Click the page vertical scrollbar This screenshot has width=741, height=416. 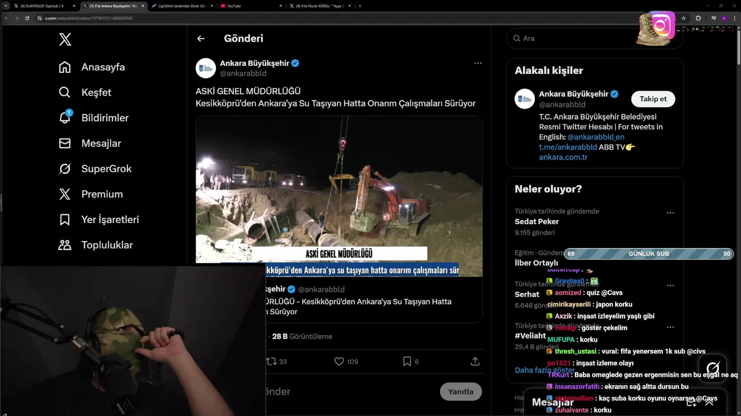738,46
